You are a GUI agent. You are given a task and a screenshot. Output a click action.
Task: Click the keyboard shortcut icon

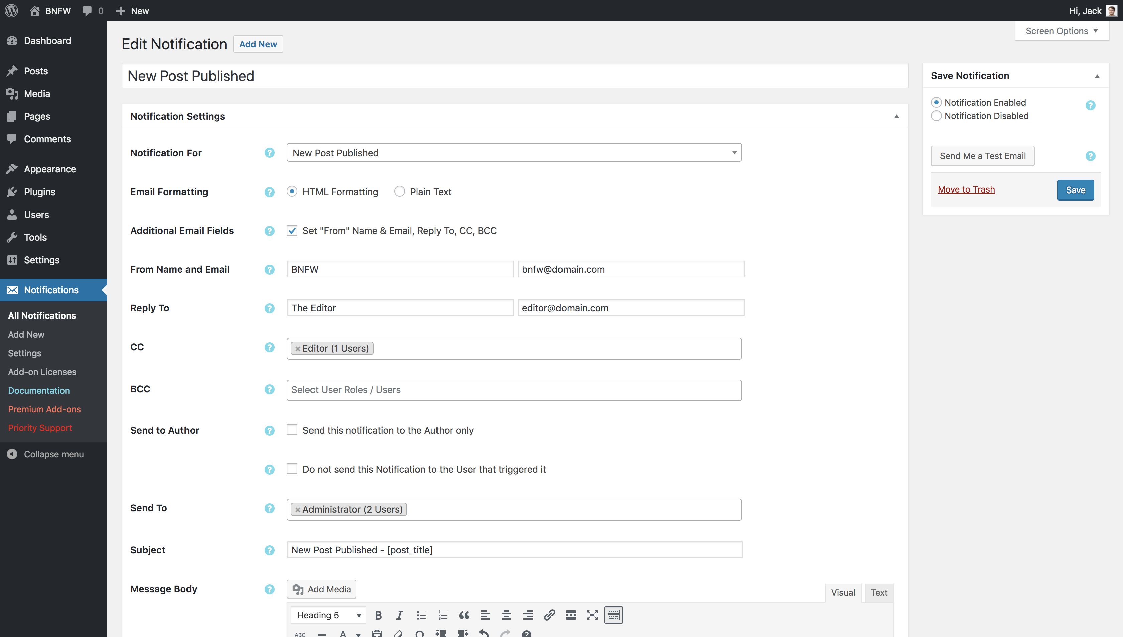(613, 615)
